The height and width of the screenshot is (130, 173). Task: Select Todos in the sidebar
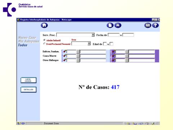(x=23, y=45)
